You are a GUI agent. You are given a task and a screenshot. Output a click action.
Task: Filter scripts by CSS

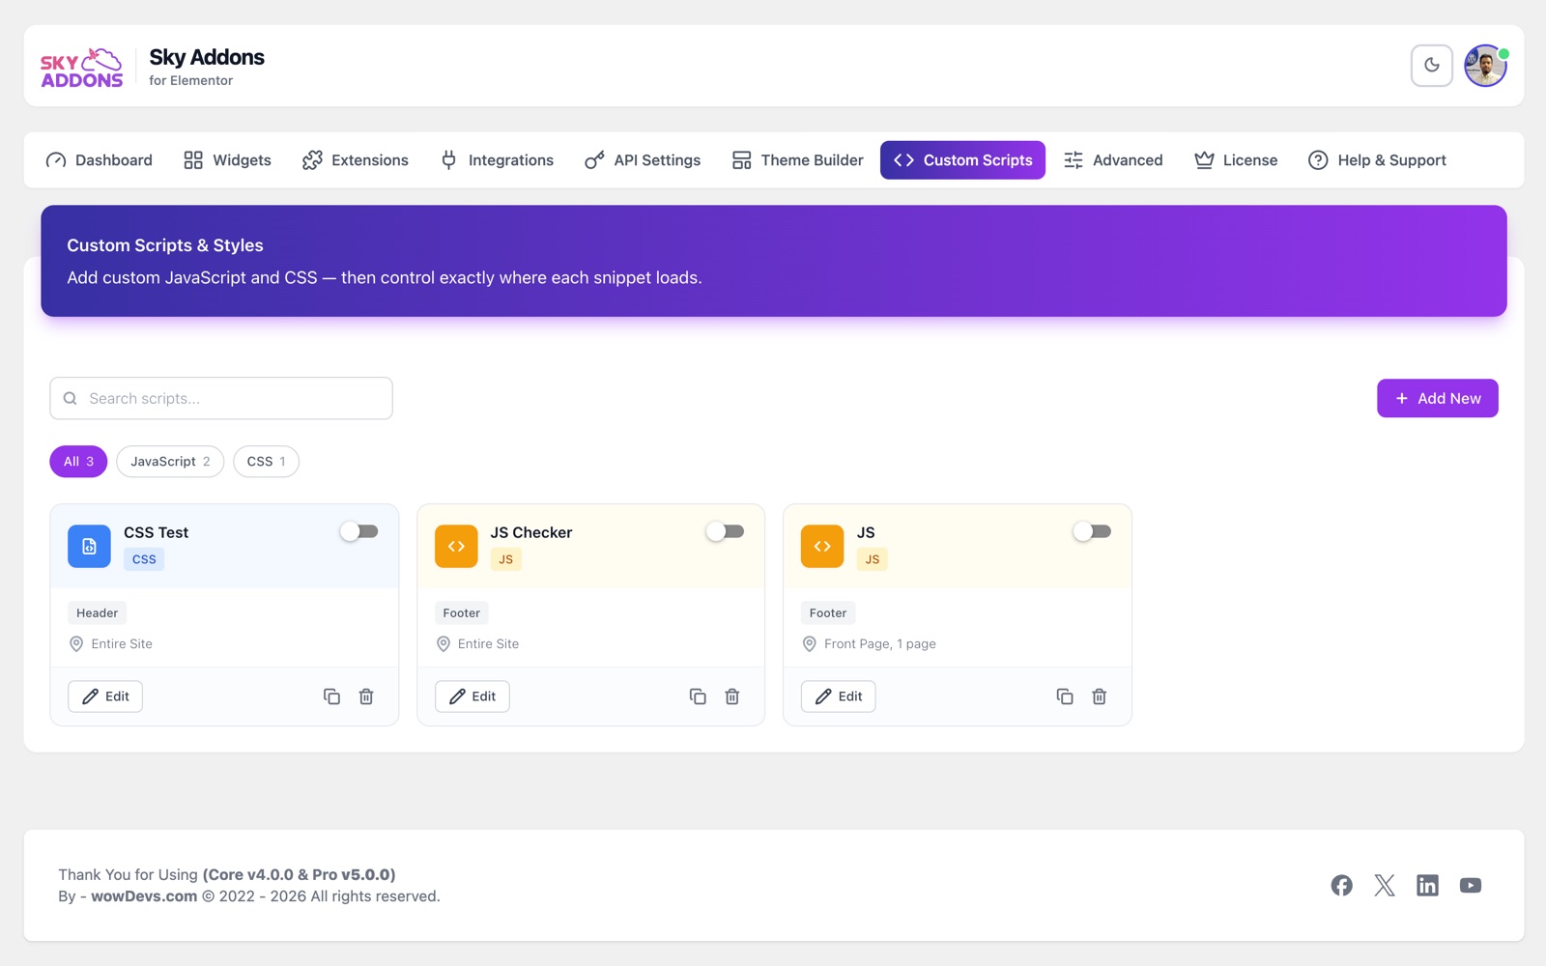pyautogui.click(x=266, y=462)
